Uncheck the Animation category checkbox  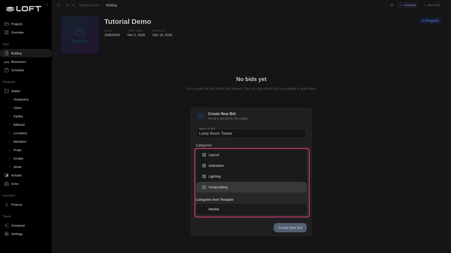pyautogui.click(x=204, y=166)
